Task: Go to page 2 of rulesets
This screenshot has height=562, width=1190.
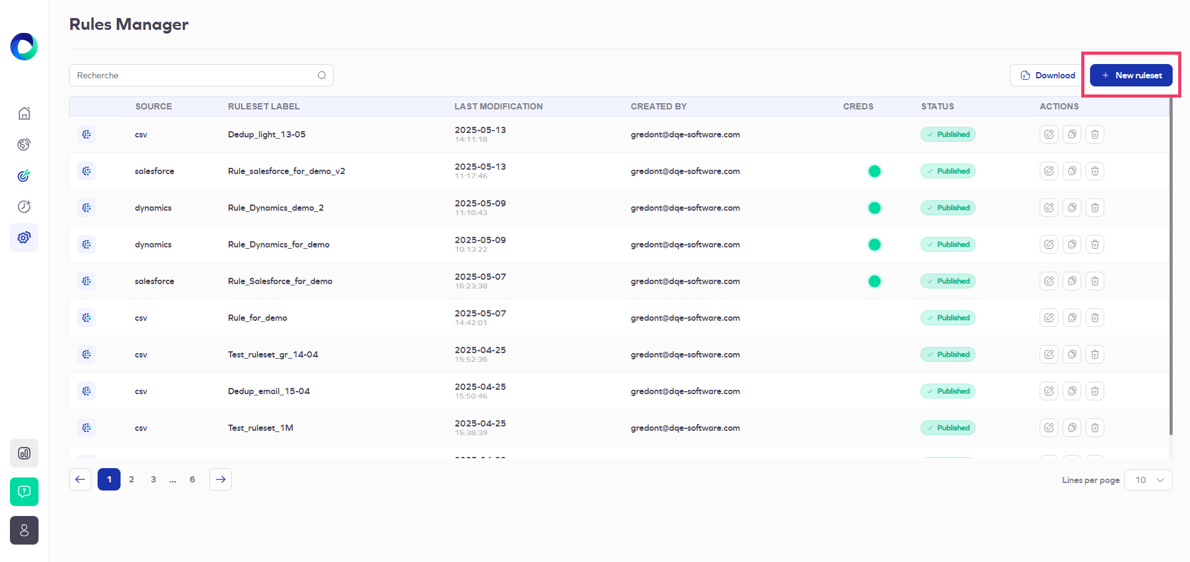Action: tap(131, 479)
